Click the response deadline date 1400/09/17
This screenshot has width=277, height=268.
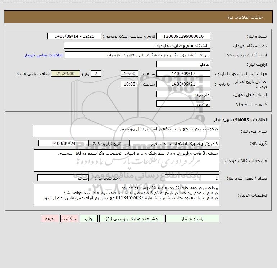pyautogui.click(x=183, y=73)
